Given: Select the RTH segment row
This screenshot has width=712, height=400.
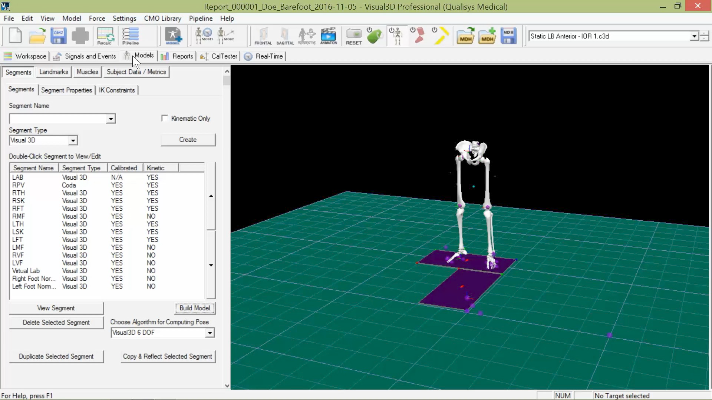Looking at the screenshot, I should point(107,193).
